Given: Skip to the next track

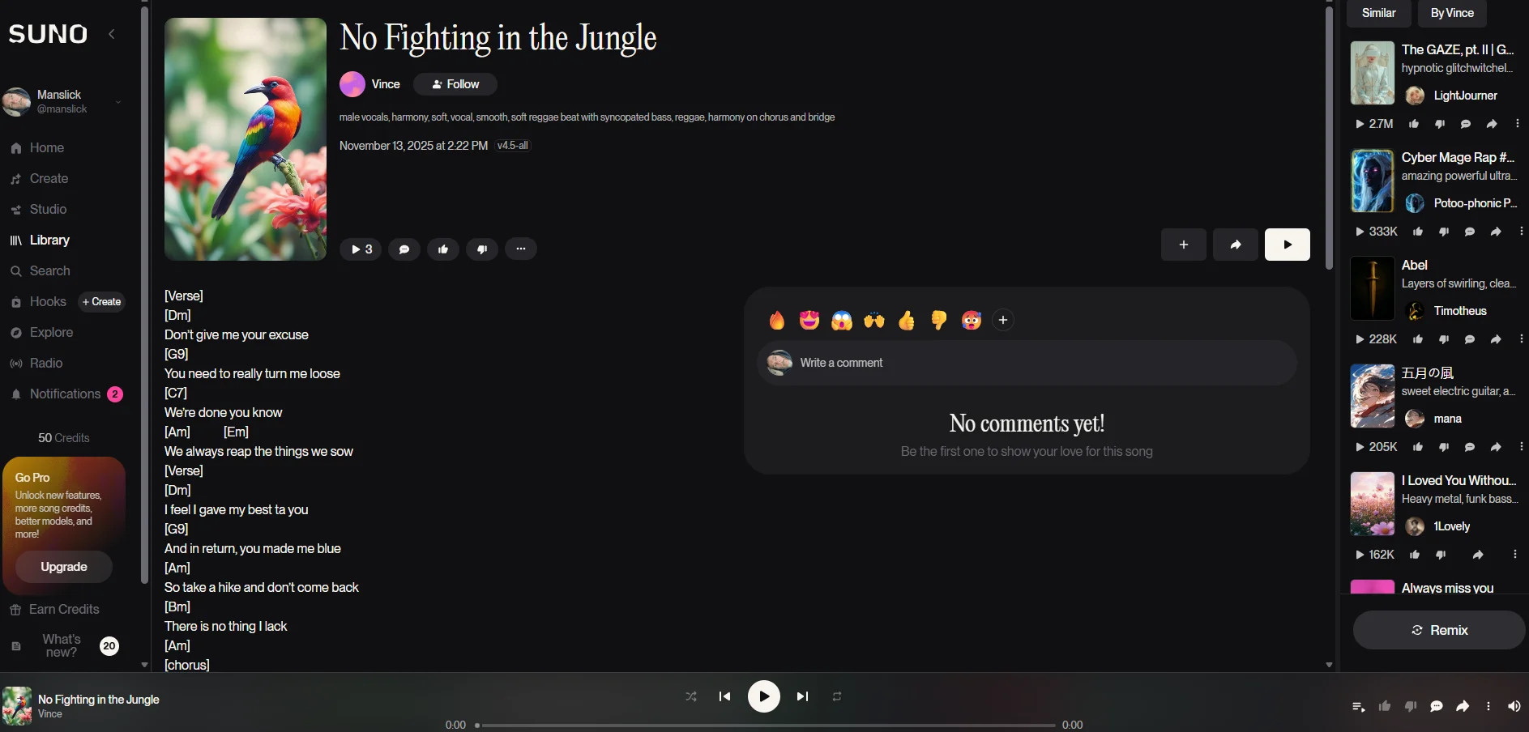Looking at the screenshot, I should 802,696.
